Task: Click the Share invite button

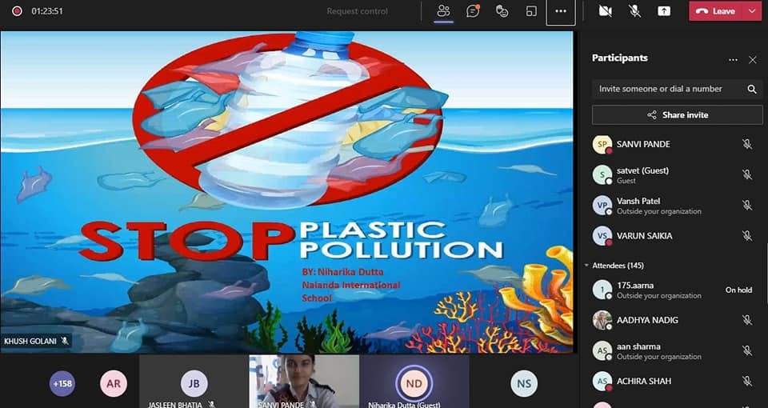Action: click(x=677, y=115)
